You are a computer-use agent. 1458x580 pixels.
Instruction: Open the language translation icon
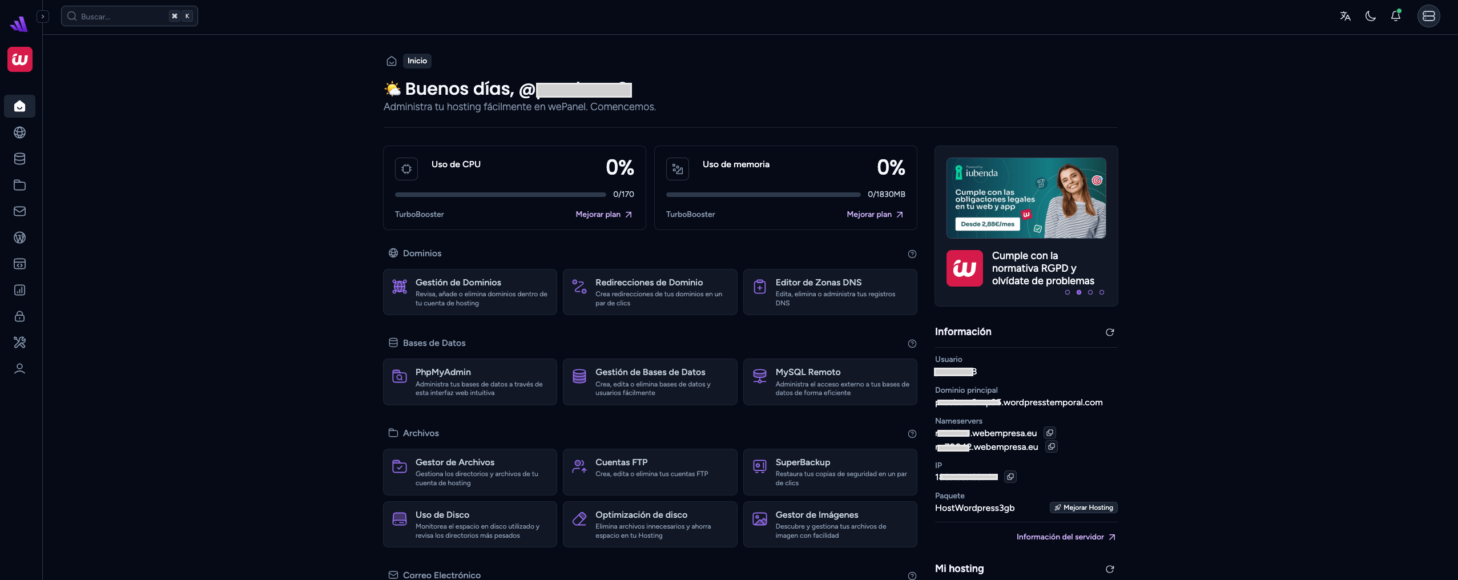(1346, 16)
